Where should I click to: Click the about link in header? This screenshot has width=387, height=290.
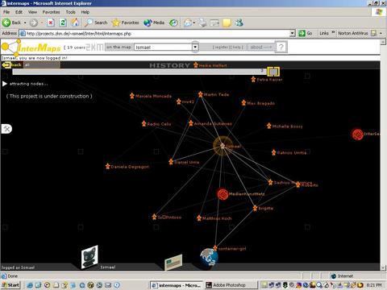coord(256,47)
